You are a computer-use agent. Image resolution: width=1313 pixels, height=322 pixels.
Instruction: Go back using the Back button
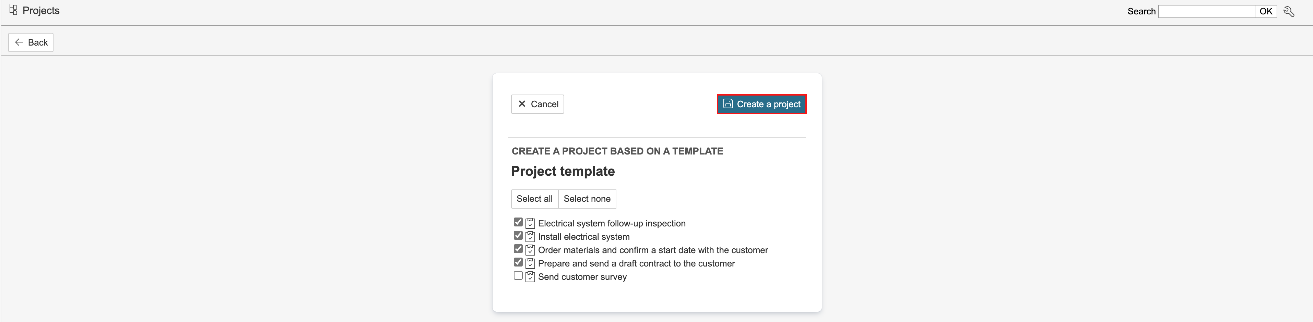[31, 42]
